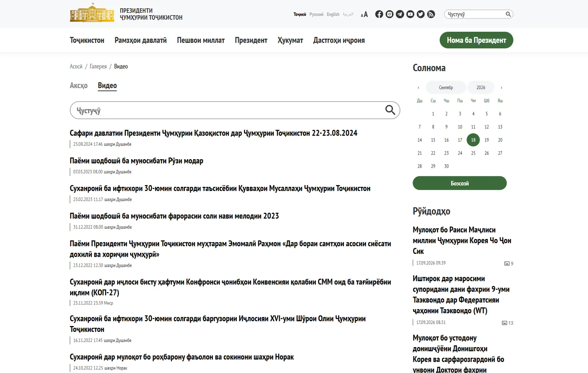Open the RSS feed icon

pos(431,14)
